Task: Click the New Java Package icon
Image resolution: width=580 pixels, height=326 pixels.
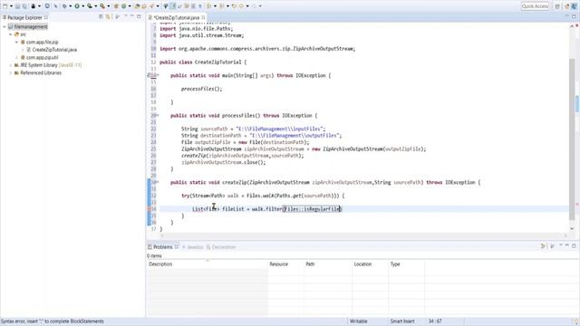Action: click(116, 6)
